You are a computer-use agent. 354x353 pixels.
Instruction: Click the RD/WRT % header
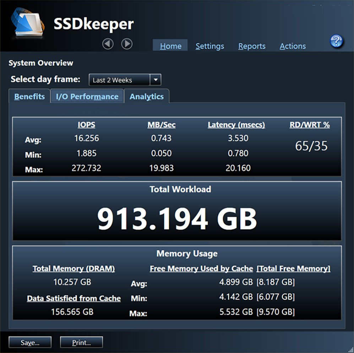(310, 125)
